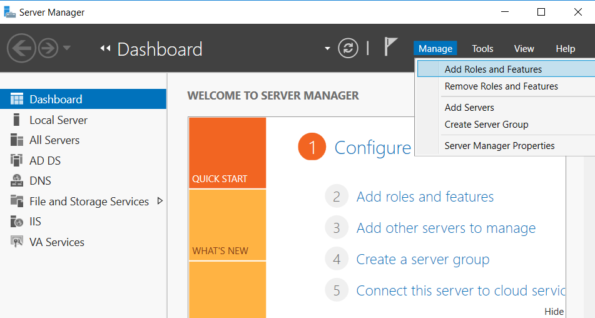The image size is (595, 318).
Task: Select Local Server in navigation pane
Action: tap(58, 120)
